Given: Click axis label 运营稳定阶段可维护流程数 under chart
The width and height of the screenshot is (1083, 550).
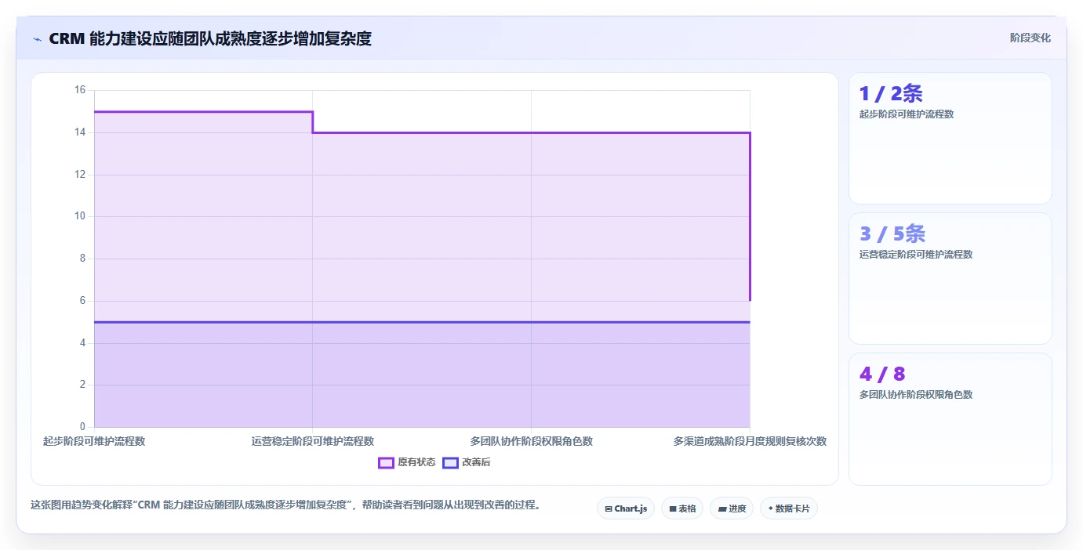Looking at the screenshot, I should pos(313,441).
